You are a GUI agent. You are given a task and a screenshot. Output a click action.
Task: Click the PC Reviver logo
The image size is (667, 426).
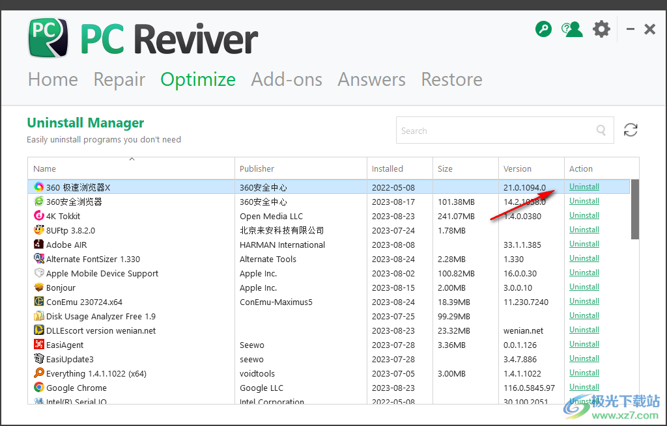point(143,38)
